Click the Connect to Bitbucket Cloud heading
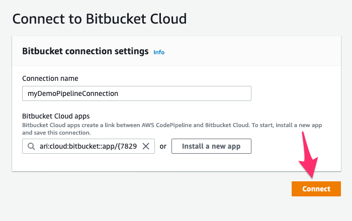 pyautogui.click(x=100, y=19)
